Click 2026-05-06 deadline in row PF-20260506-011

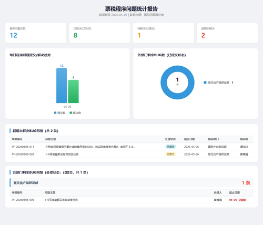(x=191, y=147)
